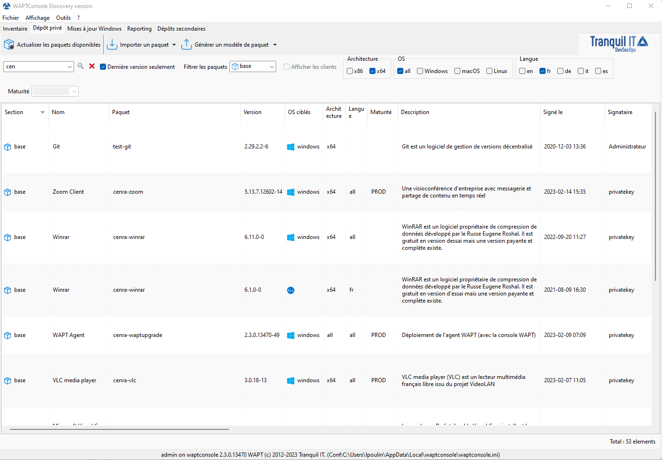
Task: Click Windows logo in VLC media player row
Action: (291, 380)
